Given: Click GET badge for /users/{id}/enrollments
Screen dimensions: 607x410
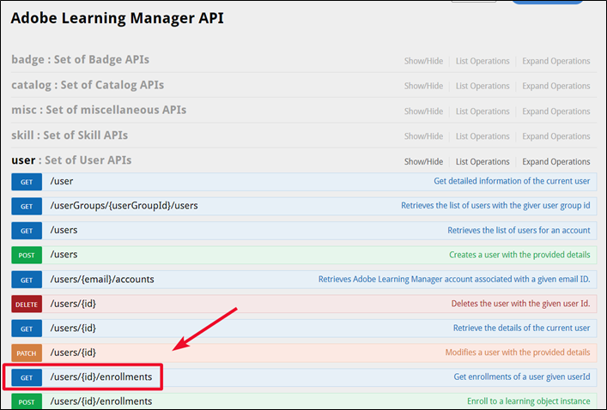Looking at the screenshot, I should coord(26,377).
